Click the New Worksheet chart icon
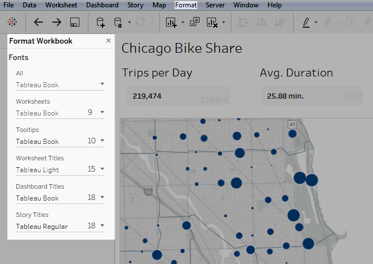373x264 pixels. point(171,22)
